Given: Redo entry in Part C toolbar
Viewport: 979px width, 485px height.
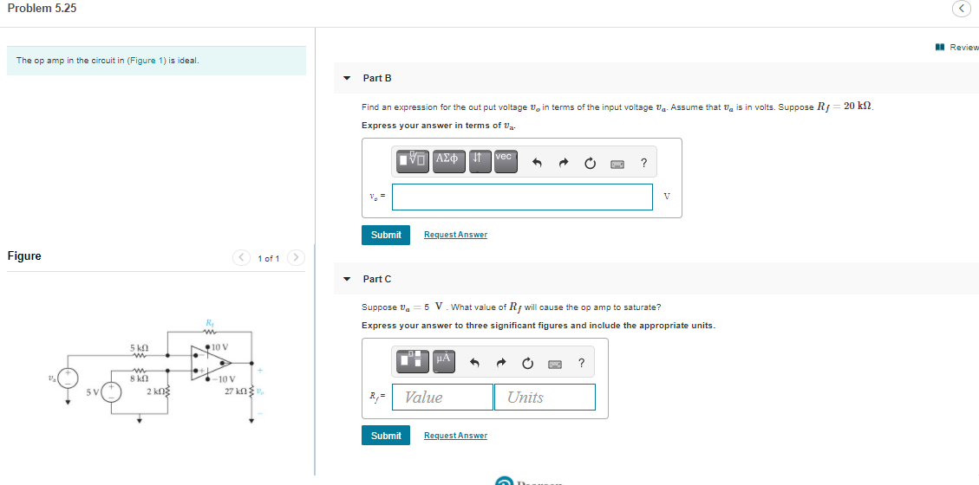Looking at the screenshot, I should point(501,363).
